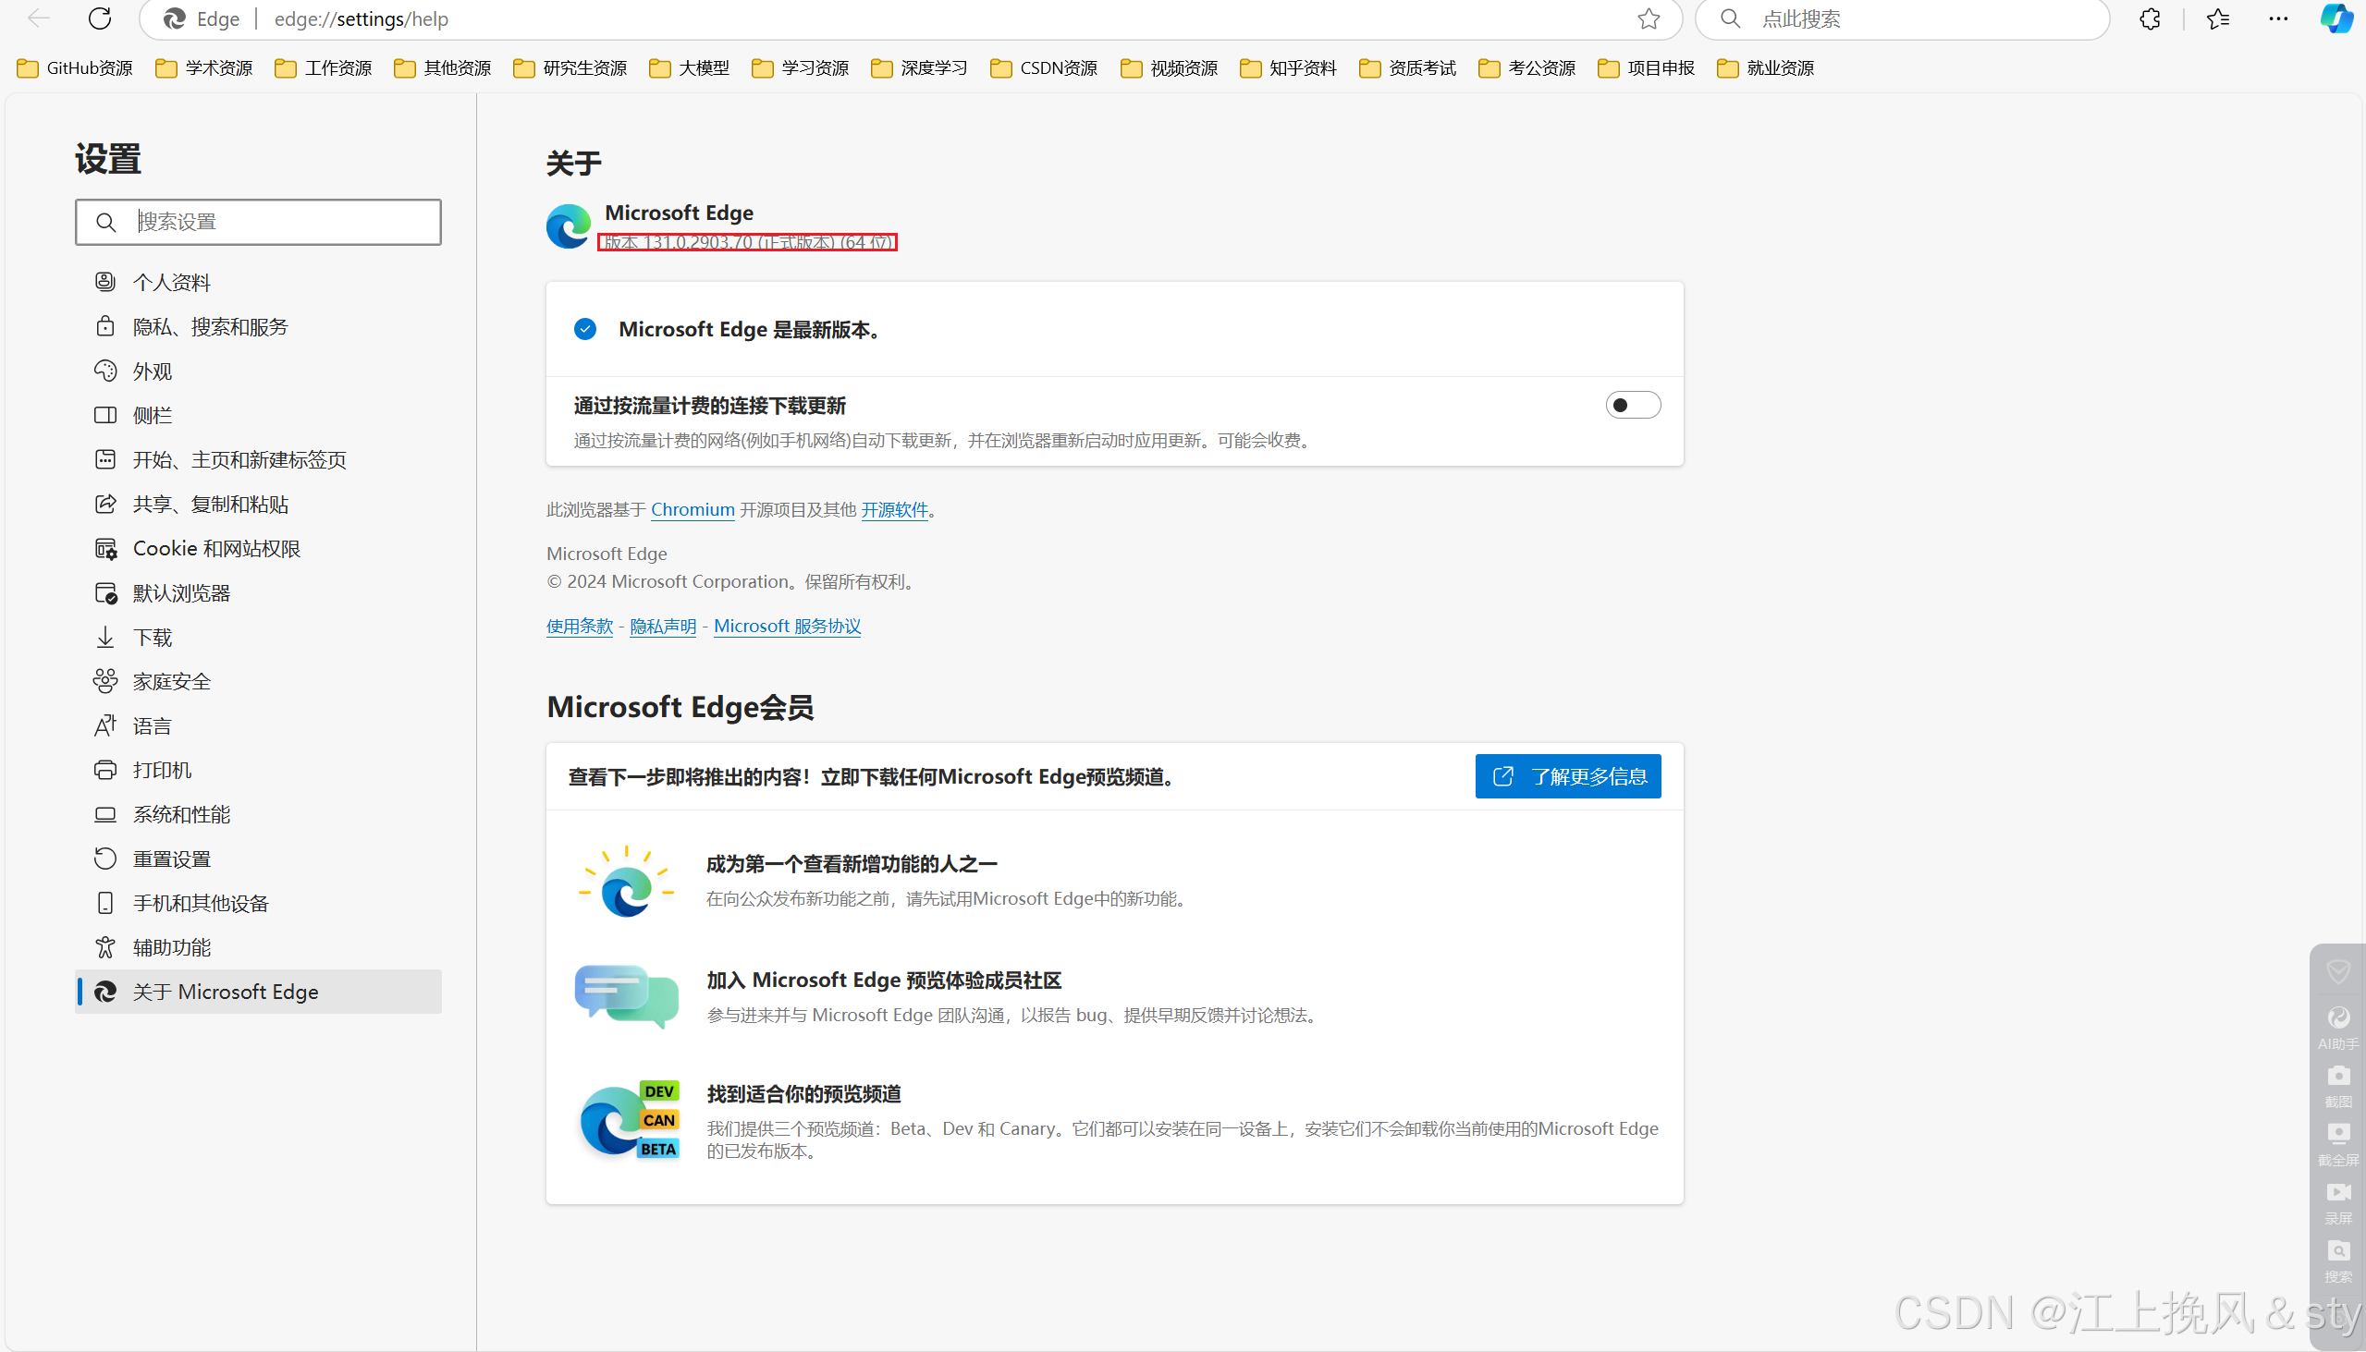2366x1352 pixels.
Task: Open the 大模型 bookmarks folder
Action: (x=689, y=67)
